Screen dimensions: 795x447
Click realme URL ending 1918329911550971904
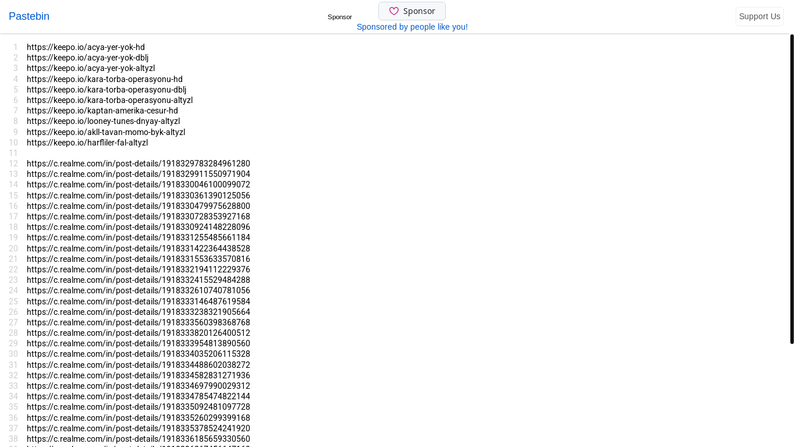coord(139,174)
